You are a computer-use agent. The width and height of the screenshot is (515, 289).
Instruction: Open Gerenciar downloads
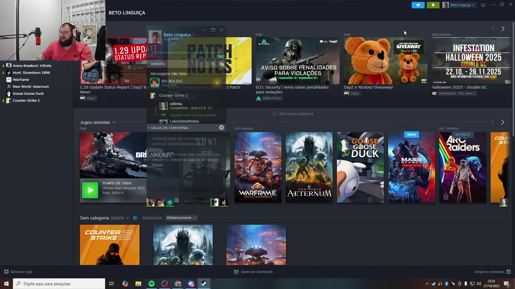click(x=253, y=272)
